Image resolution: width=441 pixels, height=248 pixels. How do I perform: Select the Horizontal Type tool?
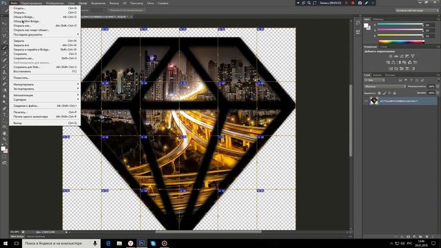(4, 114)
